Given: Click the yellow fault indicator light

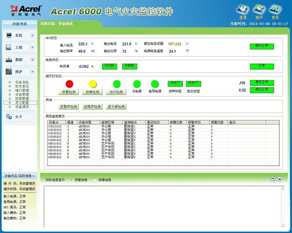Looking at the screenshot, I should pyautogui.click(x=93, y=84).
